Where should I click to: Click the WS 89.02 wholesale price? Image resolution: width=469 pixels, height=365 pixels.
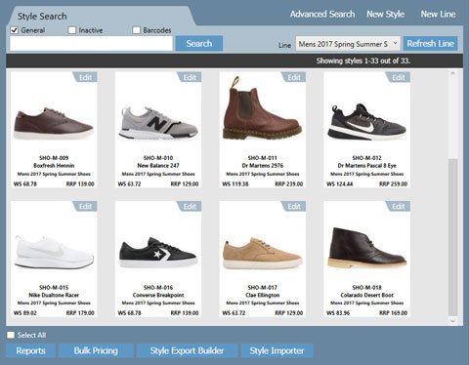tap(25, 313)
